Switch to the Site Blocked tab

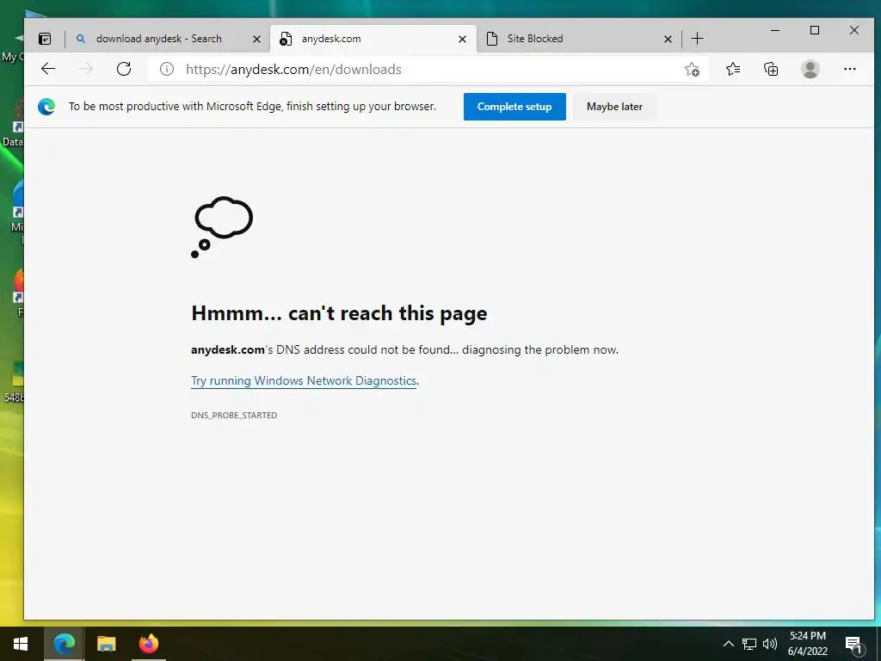579,39
